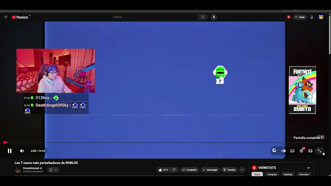Open the account avatar menu
331x186 pixels.
click(x=321, y=17)
